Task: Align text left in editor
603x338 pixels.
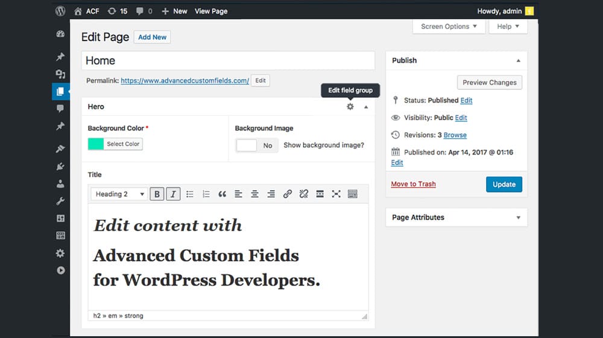Action: pos(238,194)
